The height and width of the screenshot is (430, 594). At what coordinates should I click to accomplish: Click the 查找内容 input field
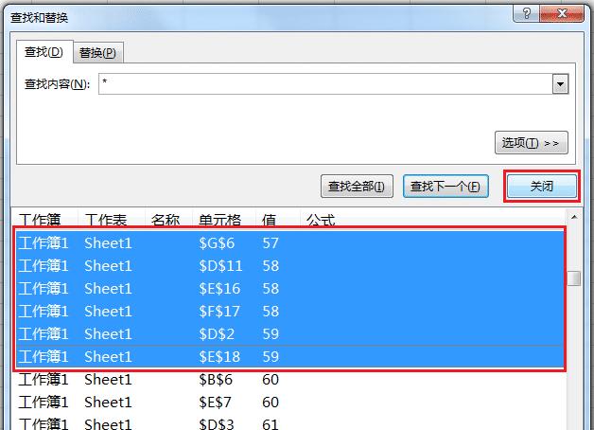click(325, 83)
